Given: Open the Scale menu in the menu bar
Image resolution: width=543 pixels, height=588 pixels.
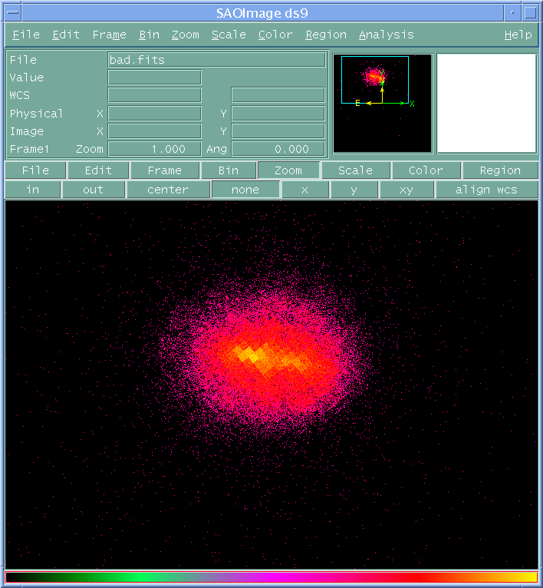Looking at the screenshot, I should coord(229,35).
